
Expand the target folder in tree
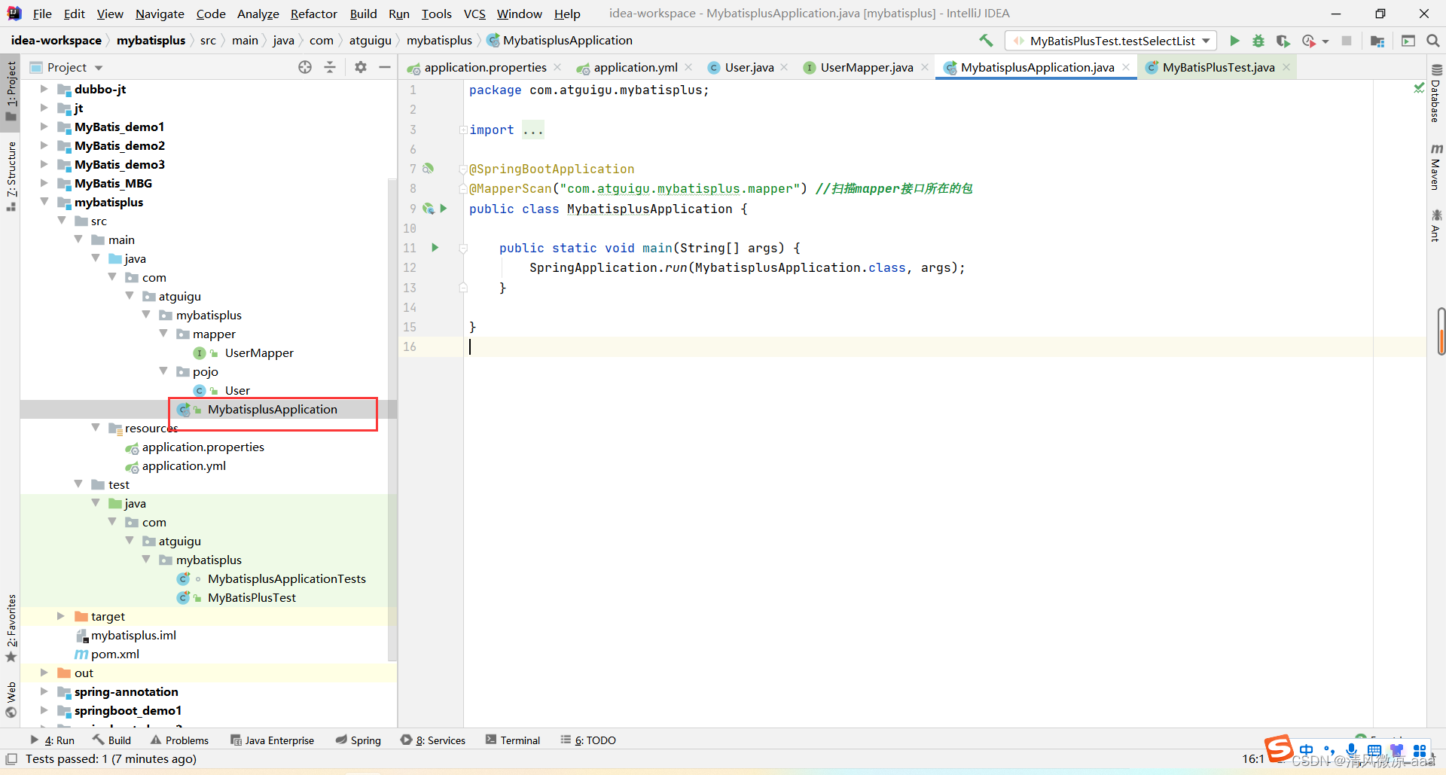coord(61,616)
